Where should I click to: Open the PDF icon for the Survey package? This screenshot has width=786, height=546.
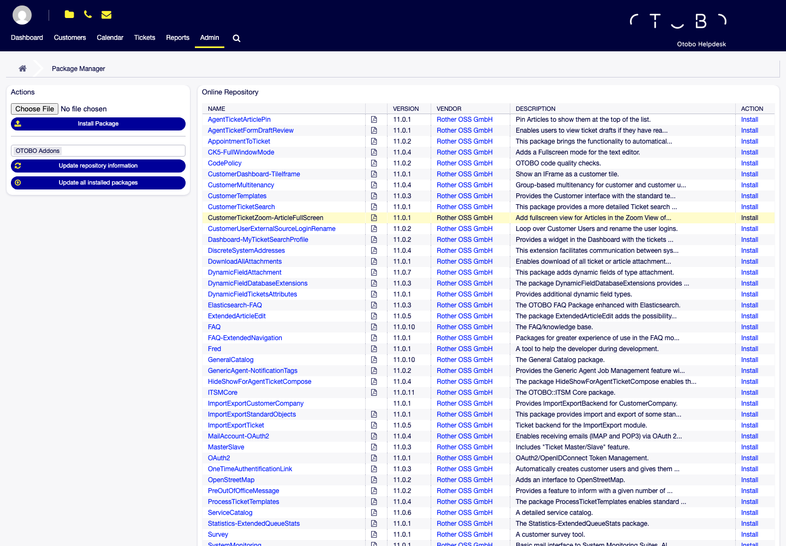coord(374,535)
